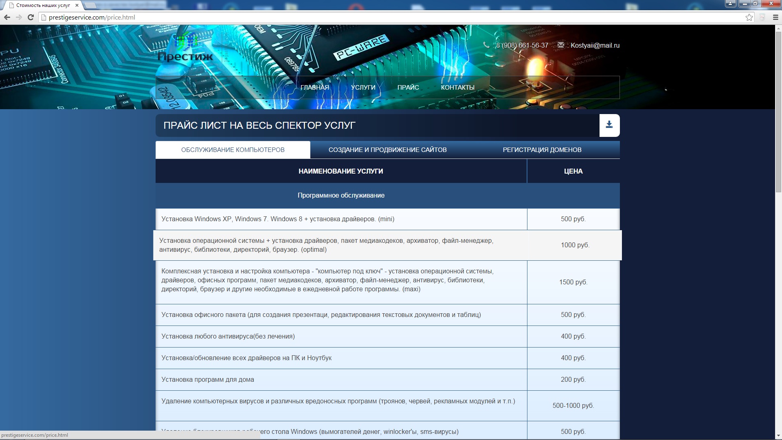Open 'Регистрация доменов' tab
Viewport: 782px width, 440px height.
tap(542, 150)
